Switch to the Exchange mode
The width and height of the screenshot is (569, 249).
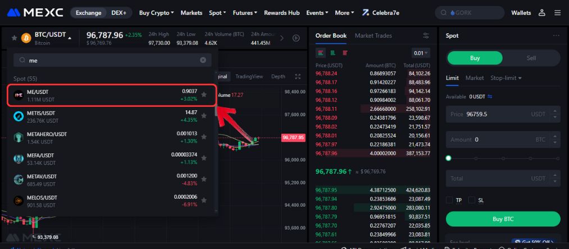click(89, 13)
